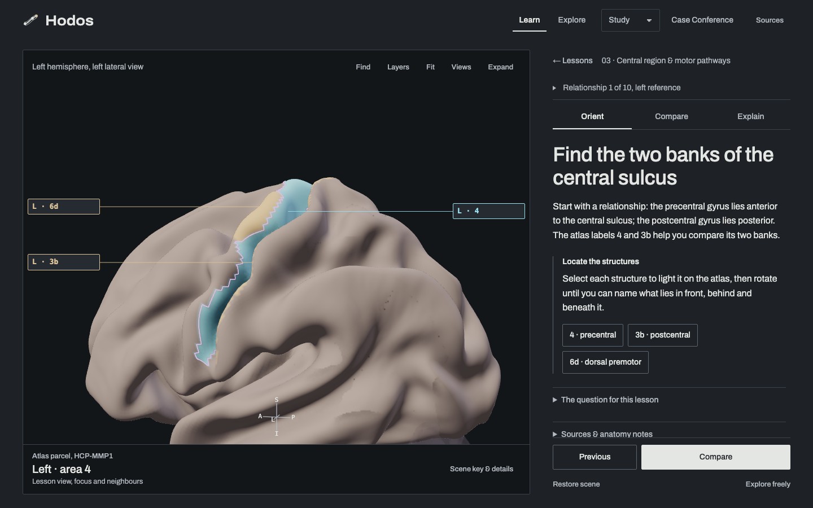This screenshot has width=813, height=508.
Task: Open the Study dropdown menu
Action: click(630, 20)
